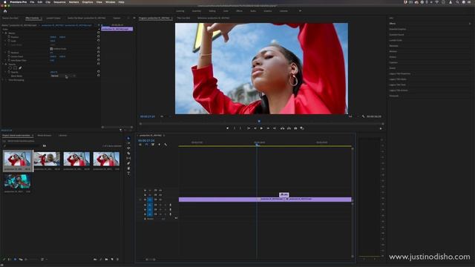Toggle Snap in timeline
Screen dimensions: 475x267
click(146, 145)
